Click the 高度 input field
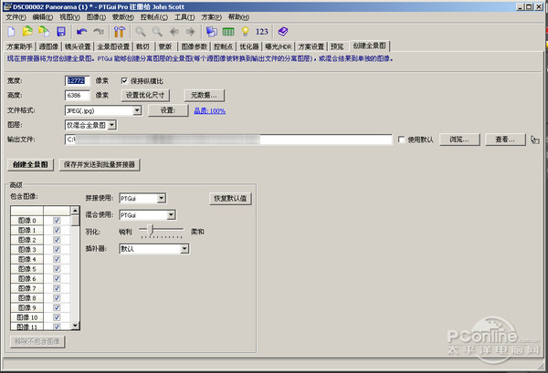The width and height of the screenshot is (548, 373). [x=78, y=95]
